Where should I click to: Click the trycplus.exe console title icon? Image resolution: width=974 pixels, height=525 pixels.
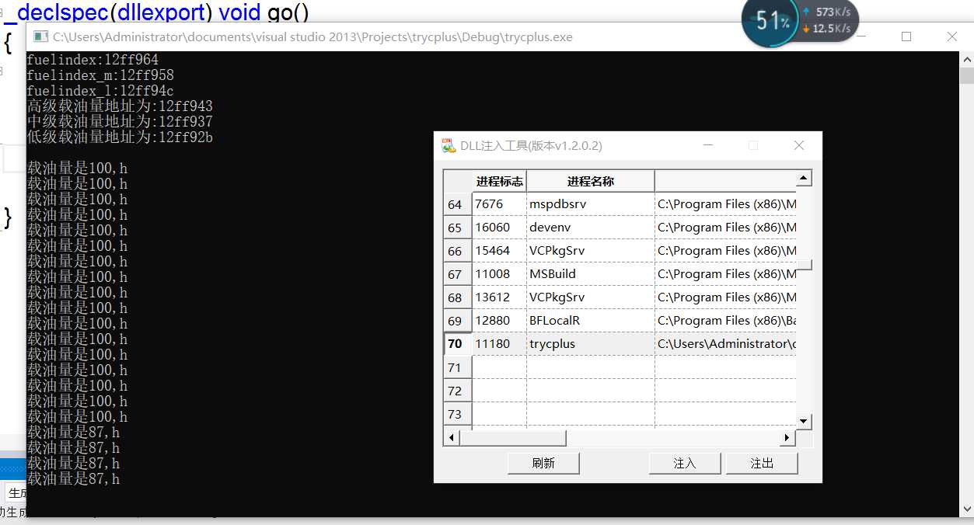[40, 37]
